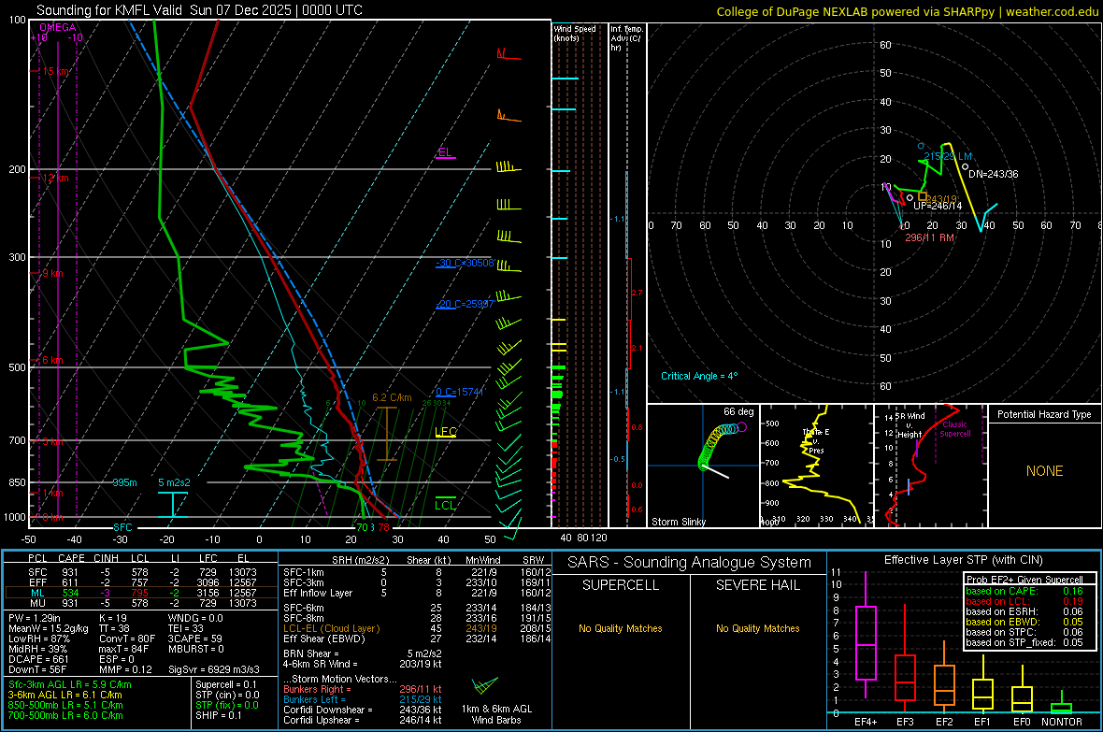Click the magenta EL marker on the skew-T

tap(445, 153)
